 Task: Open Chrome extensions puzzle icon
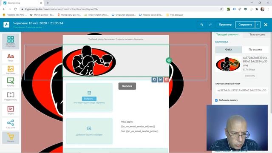(257, 9)
